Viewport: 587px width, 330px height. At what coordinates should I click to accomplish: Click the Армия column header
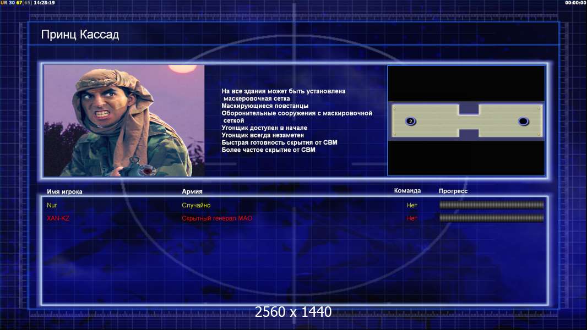coord(192,191)
